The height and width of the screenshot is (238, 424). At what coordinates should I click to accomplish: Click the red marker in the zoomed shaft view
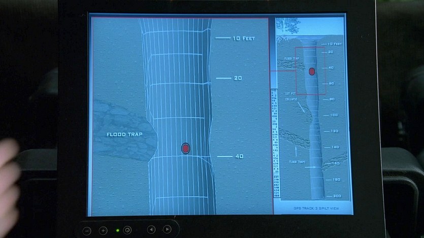click(x=185, y=148)
